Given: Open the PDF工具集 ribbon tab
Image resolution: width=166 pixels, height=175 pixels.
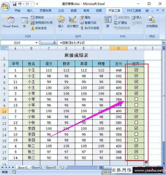Looking at the screenshot, I should click(x=134, y=11).
